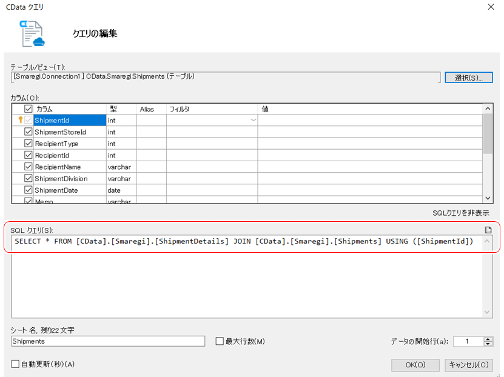504x377 pixels.
Task: Click the table/view field showing CData.Smaregi.Shipments
Action: click(x=226, y=77)
